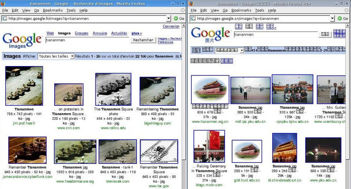Open thumbnail captioned Remembering Tiananmen bigwhiteguy.com
Image resolution: width=351 pixels, height=189 pixels.
pyautogui.click(x=158, y=91)
